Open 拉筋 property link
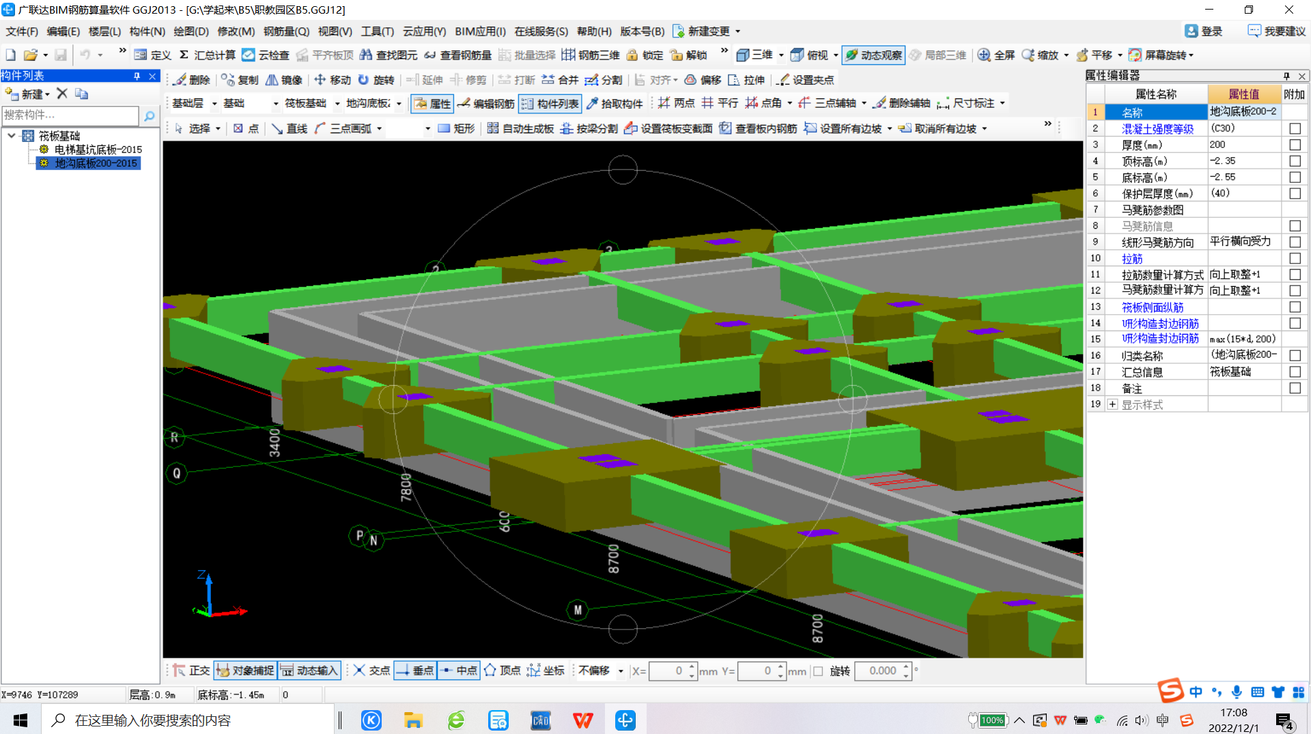The width and height of the screenshot is (1311, 734). click(1131, 259)
